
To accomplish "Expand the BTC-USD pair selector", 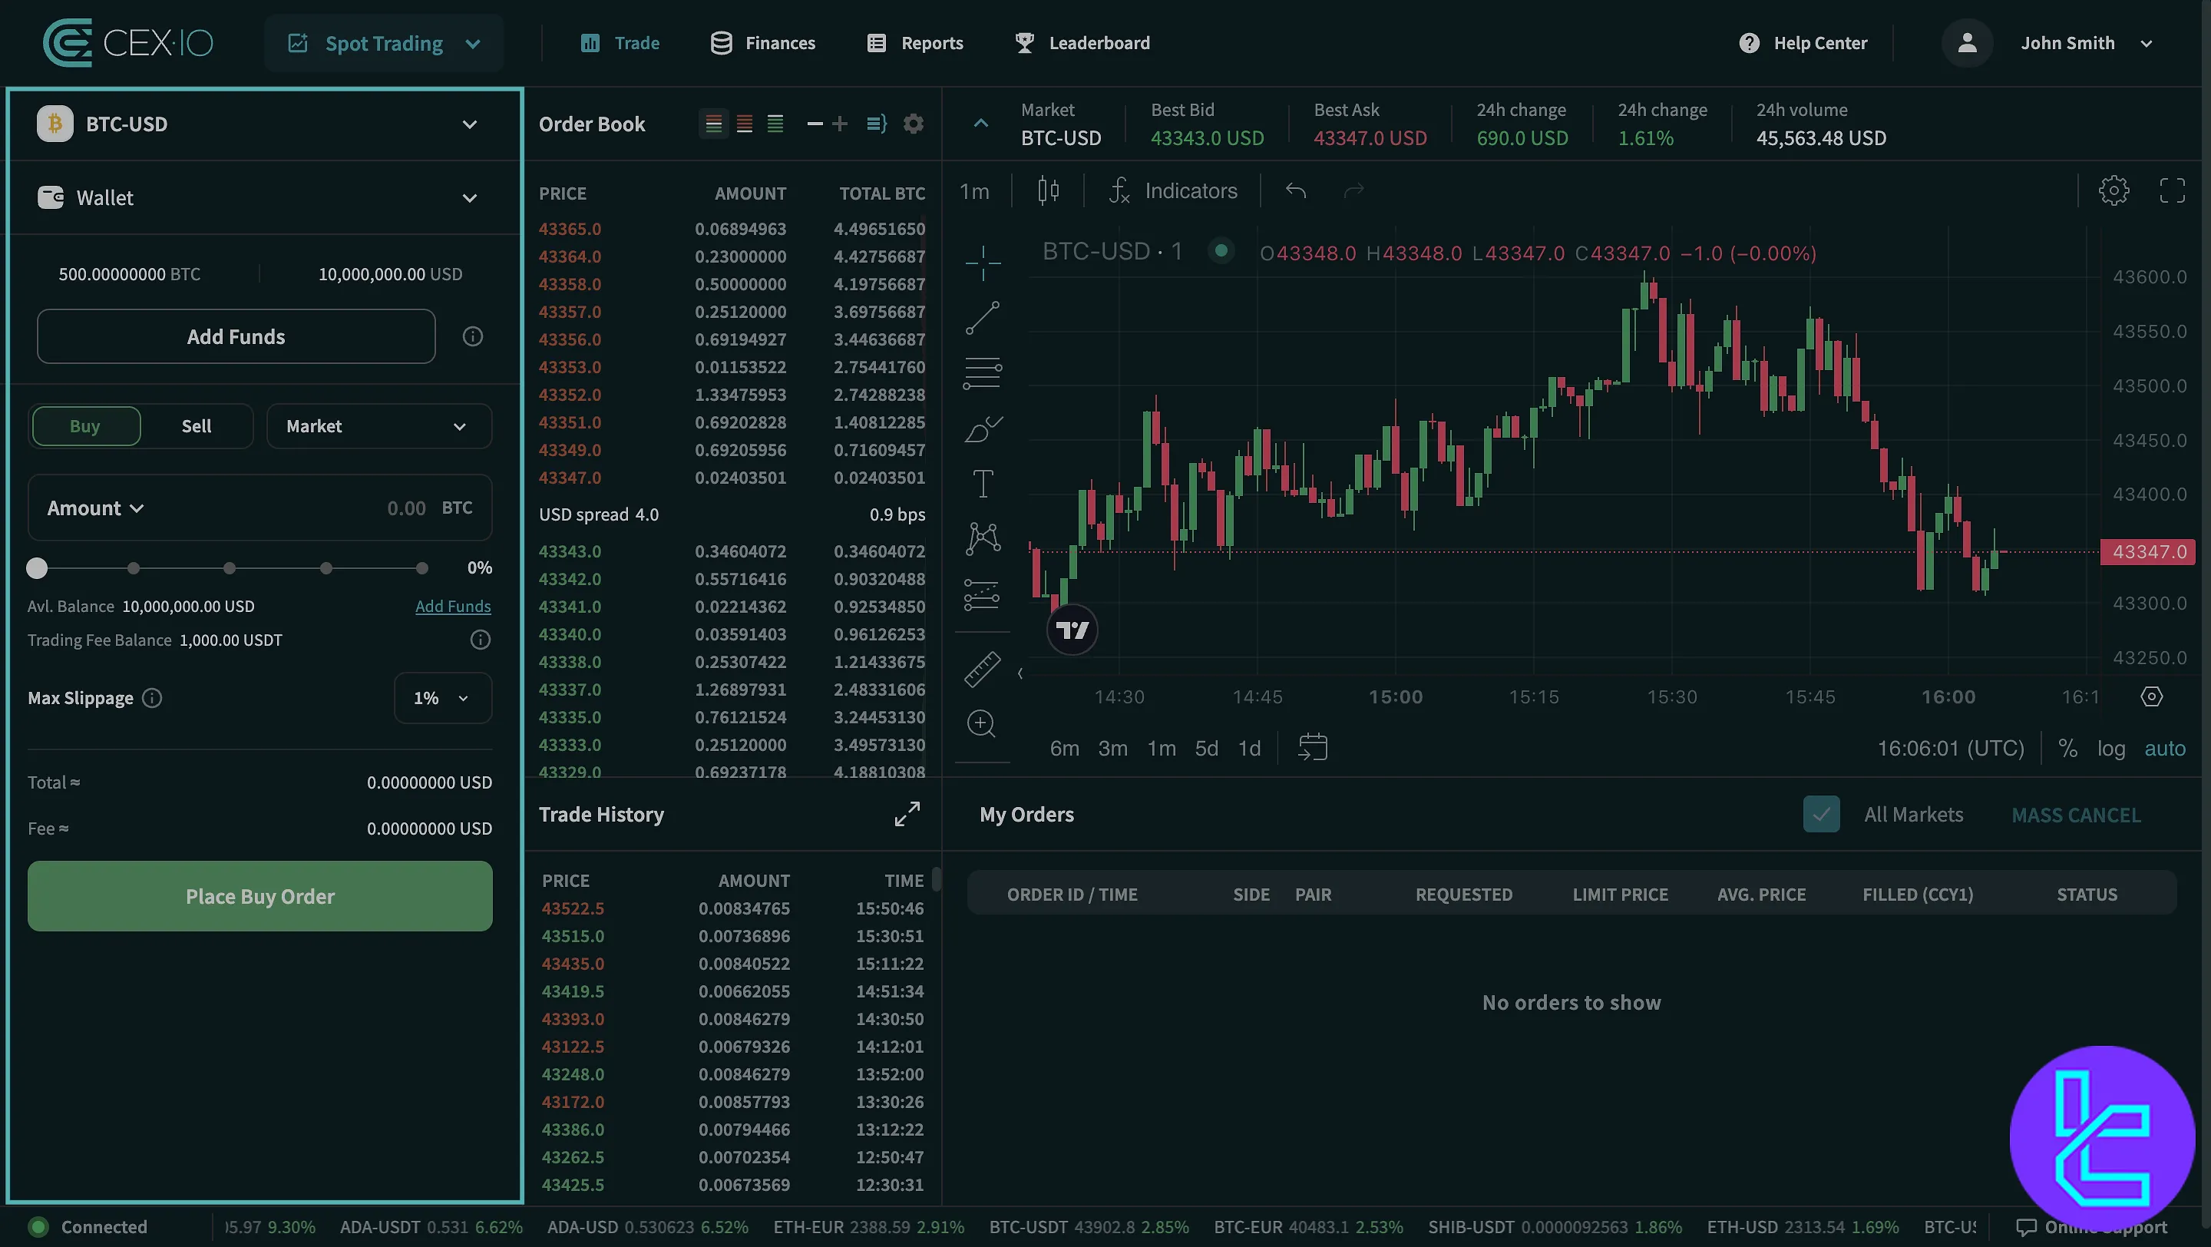I will [261, 124].
